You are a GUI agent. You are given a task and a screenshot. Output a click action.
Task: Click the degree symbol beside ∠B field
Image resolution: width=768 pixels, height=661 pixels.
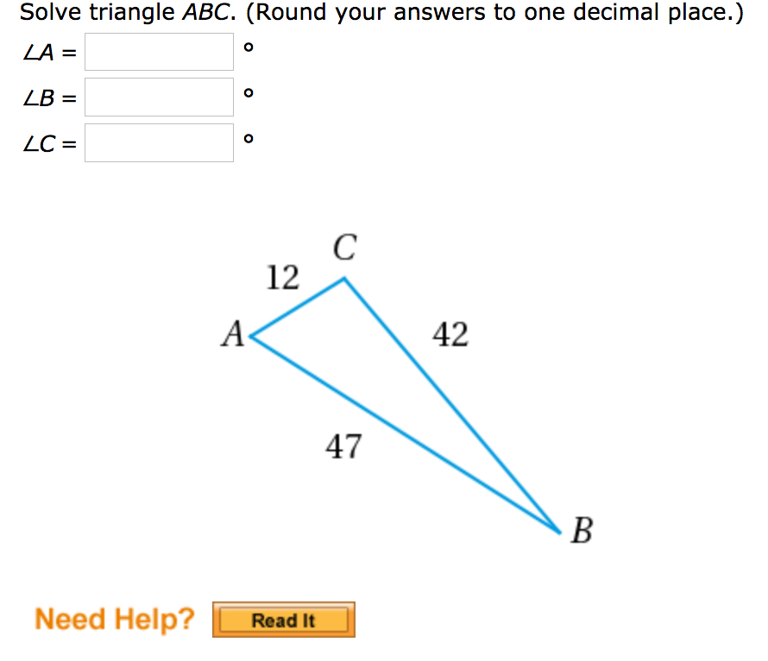pos(248,92)
